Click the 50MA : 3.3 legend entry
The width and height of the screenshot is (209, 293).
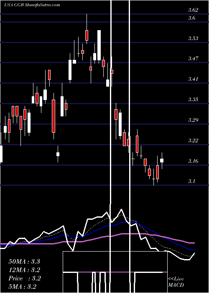[24, 262]
